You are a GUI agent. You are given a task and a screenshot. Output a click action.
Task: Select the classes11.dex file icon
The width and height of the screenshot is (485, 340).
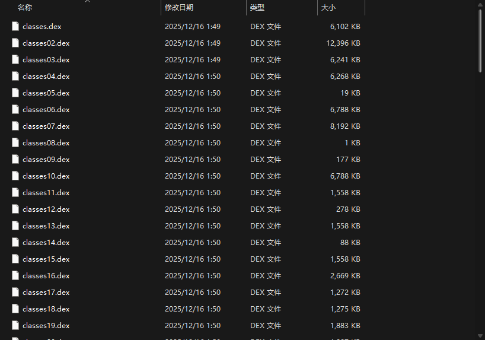pyautogui.click(x=15, y=193)
